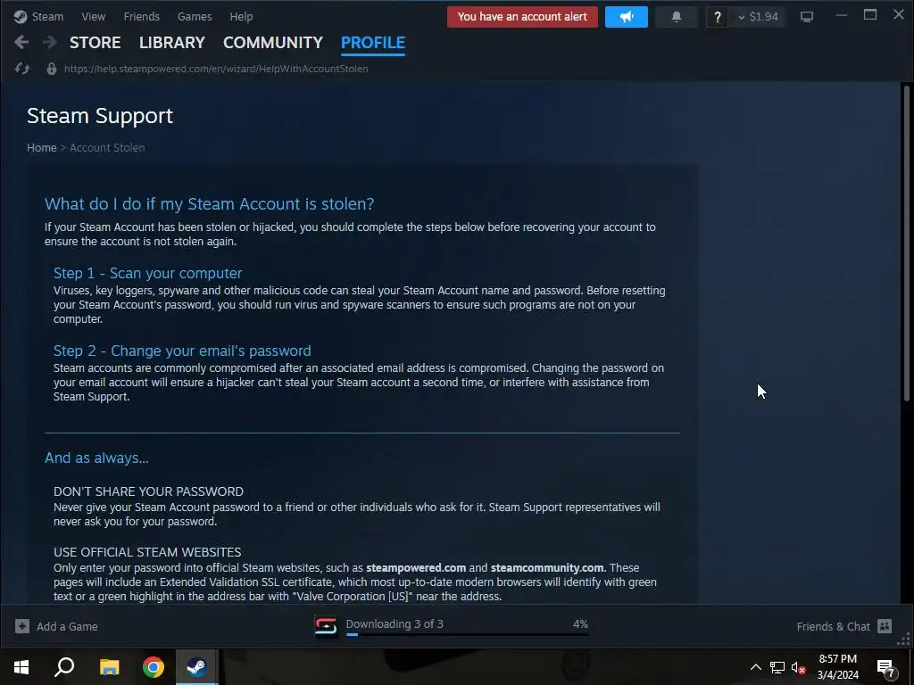Open the Windows action center notifications
This screenshot has height=685, width=914.
point(886,669)
